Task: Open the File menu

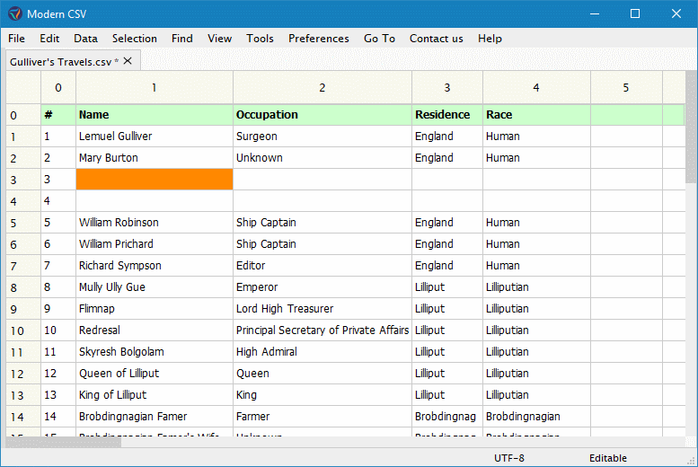Action: click(x=16, y=39)
